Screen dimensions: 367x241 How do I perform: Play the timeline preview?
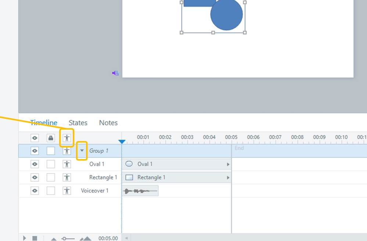(25, 238)
